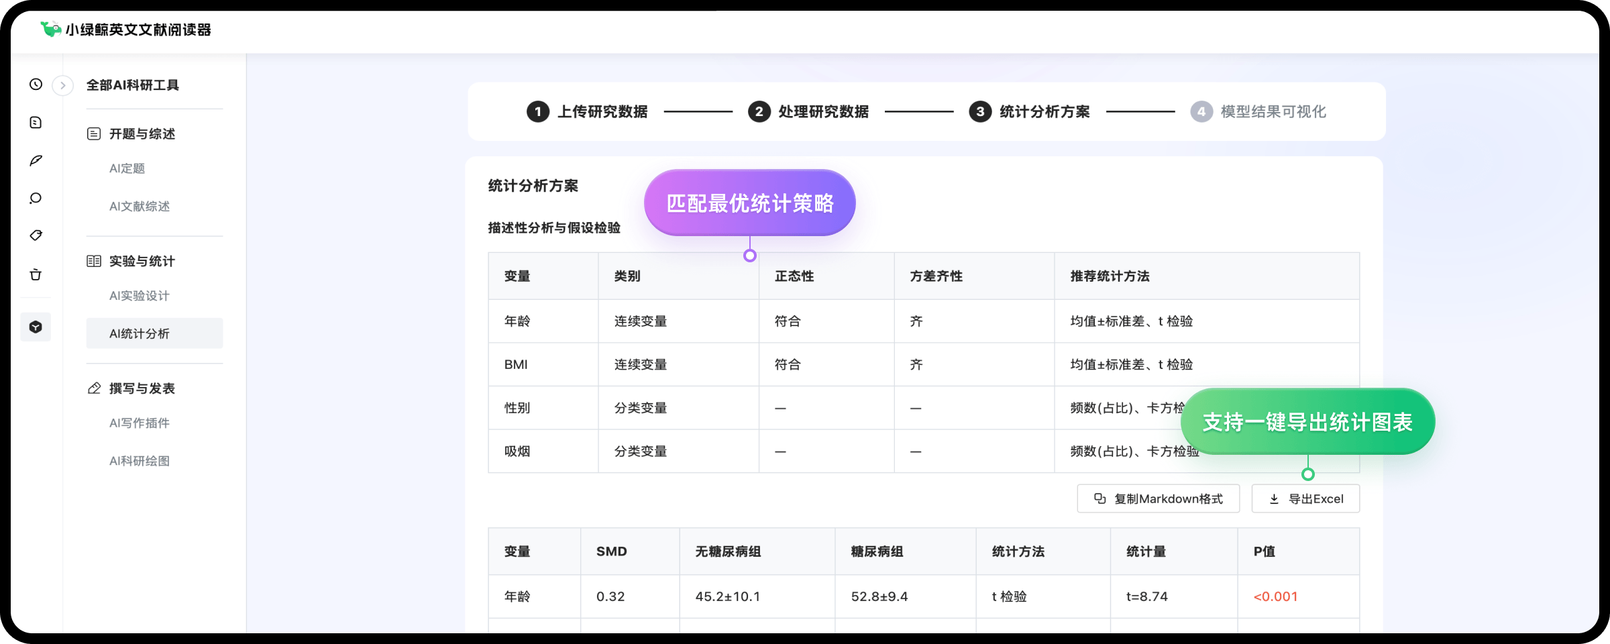1610x644 pixels.
Task: Open the AI文献综述 tool
Action: [140, 206]
